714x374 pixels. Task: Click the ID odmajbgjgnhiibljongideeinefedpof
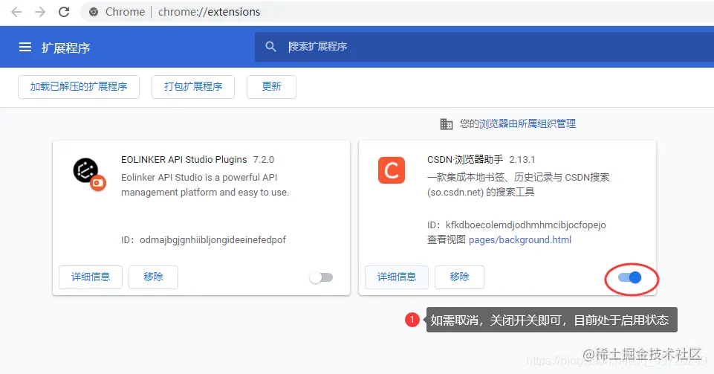point(212,240)
